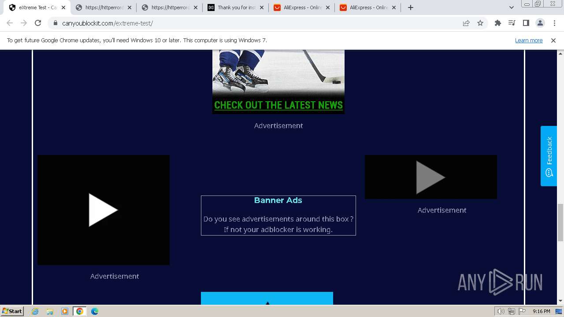Image resolution: width=564 pixels, height=317 pixels.
Task: Expand the tab search dropdown
Action: tap(511, 7)
